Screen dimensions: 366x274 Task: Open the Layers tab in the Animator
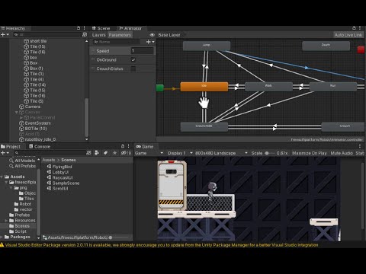pyautogui.click(x=99, y=35)
